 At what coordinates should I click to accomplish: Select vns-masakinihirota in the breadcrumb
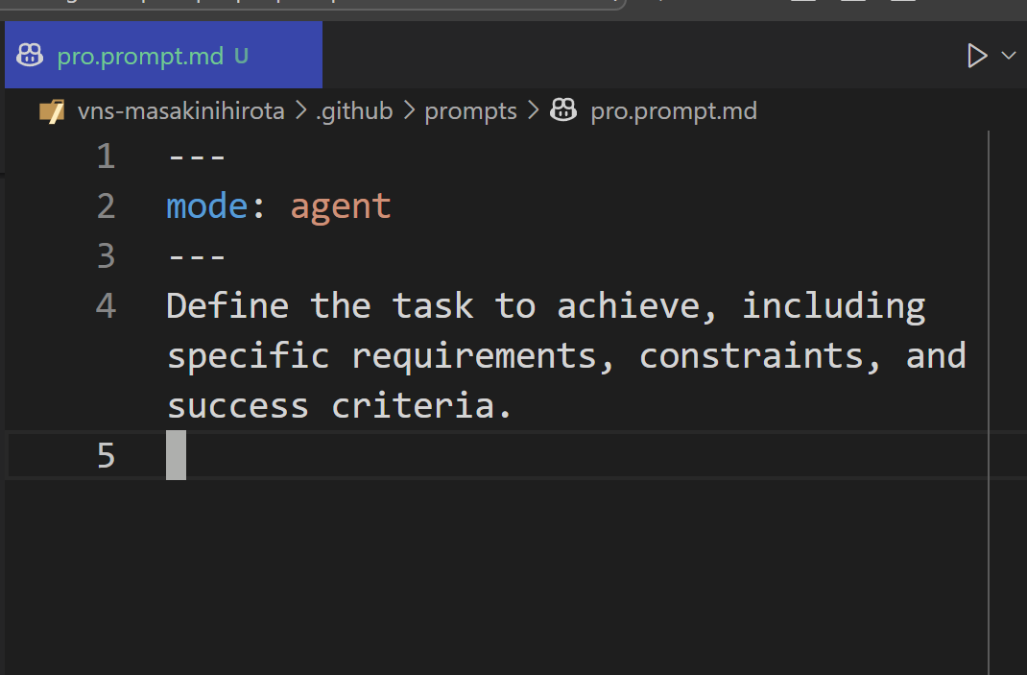(180, 110)
